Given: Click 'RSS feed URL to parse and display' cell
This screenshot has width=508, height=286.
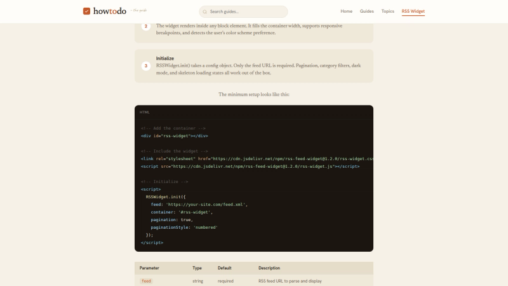Looking at the screenshot, I should click(x=290, y=281).
